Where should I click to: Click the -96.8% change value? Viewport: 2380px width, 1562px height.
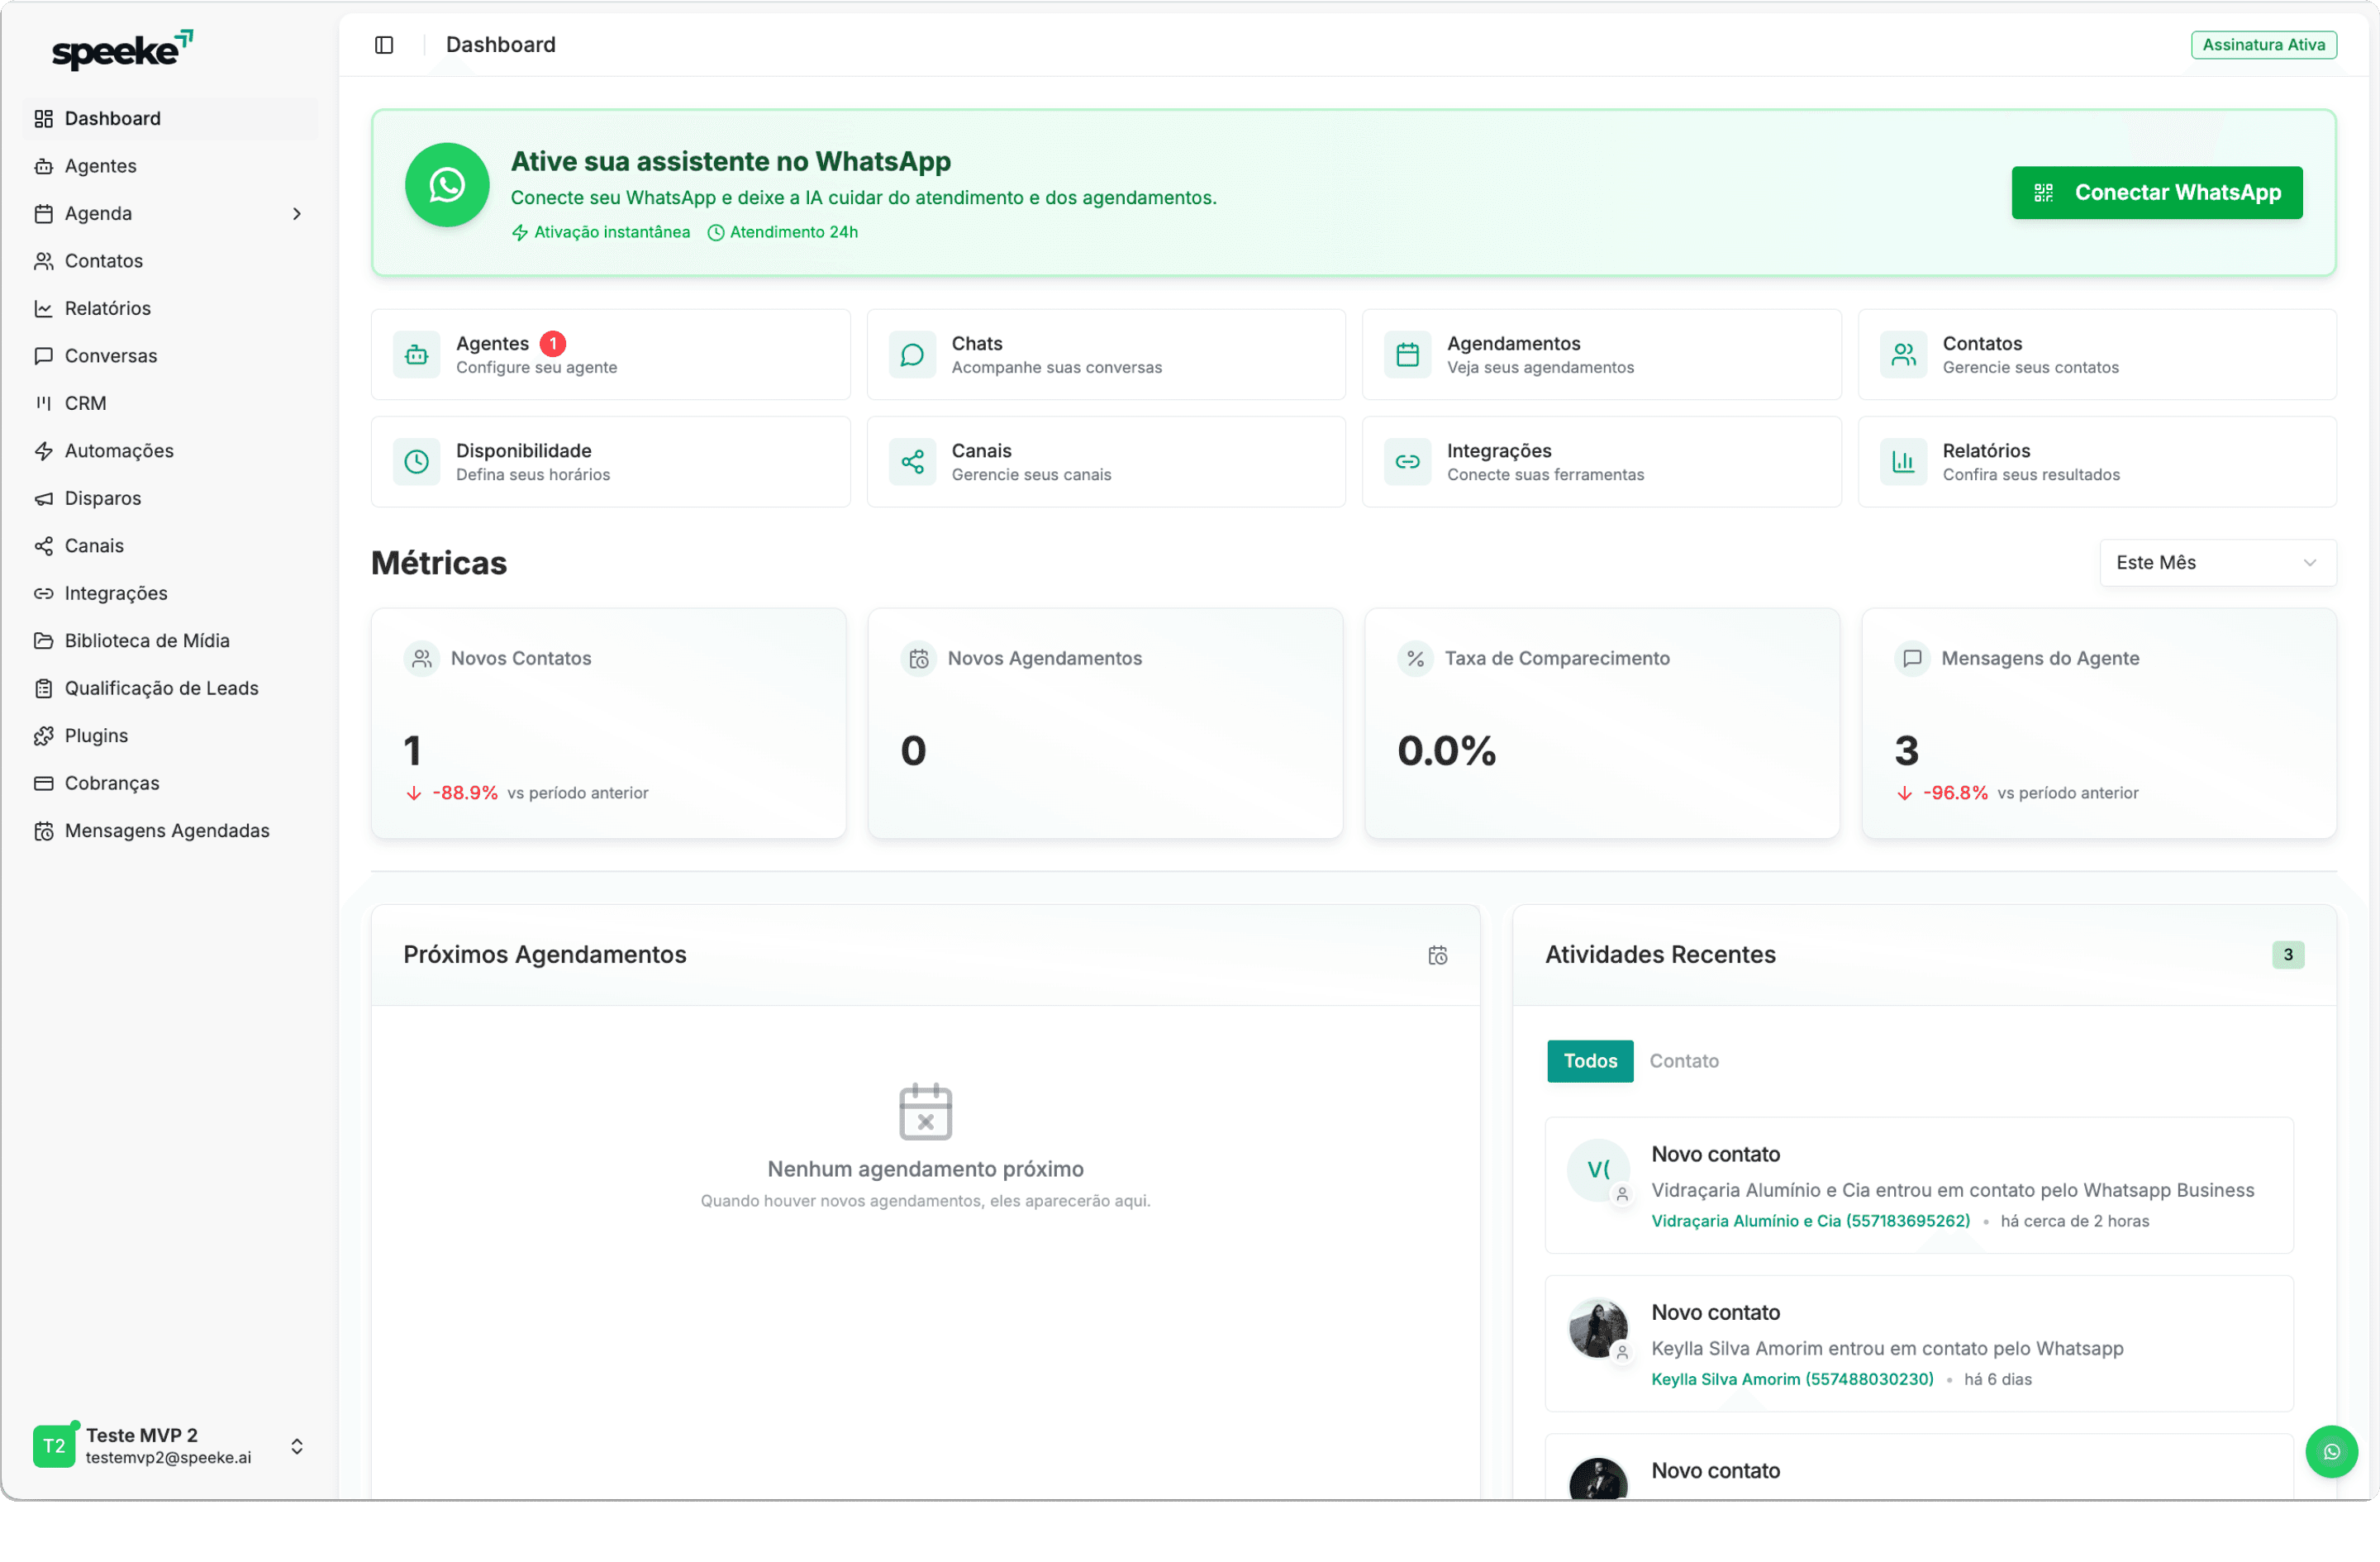1955,793
